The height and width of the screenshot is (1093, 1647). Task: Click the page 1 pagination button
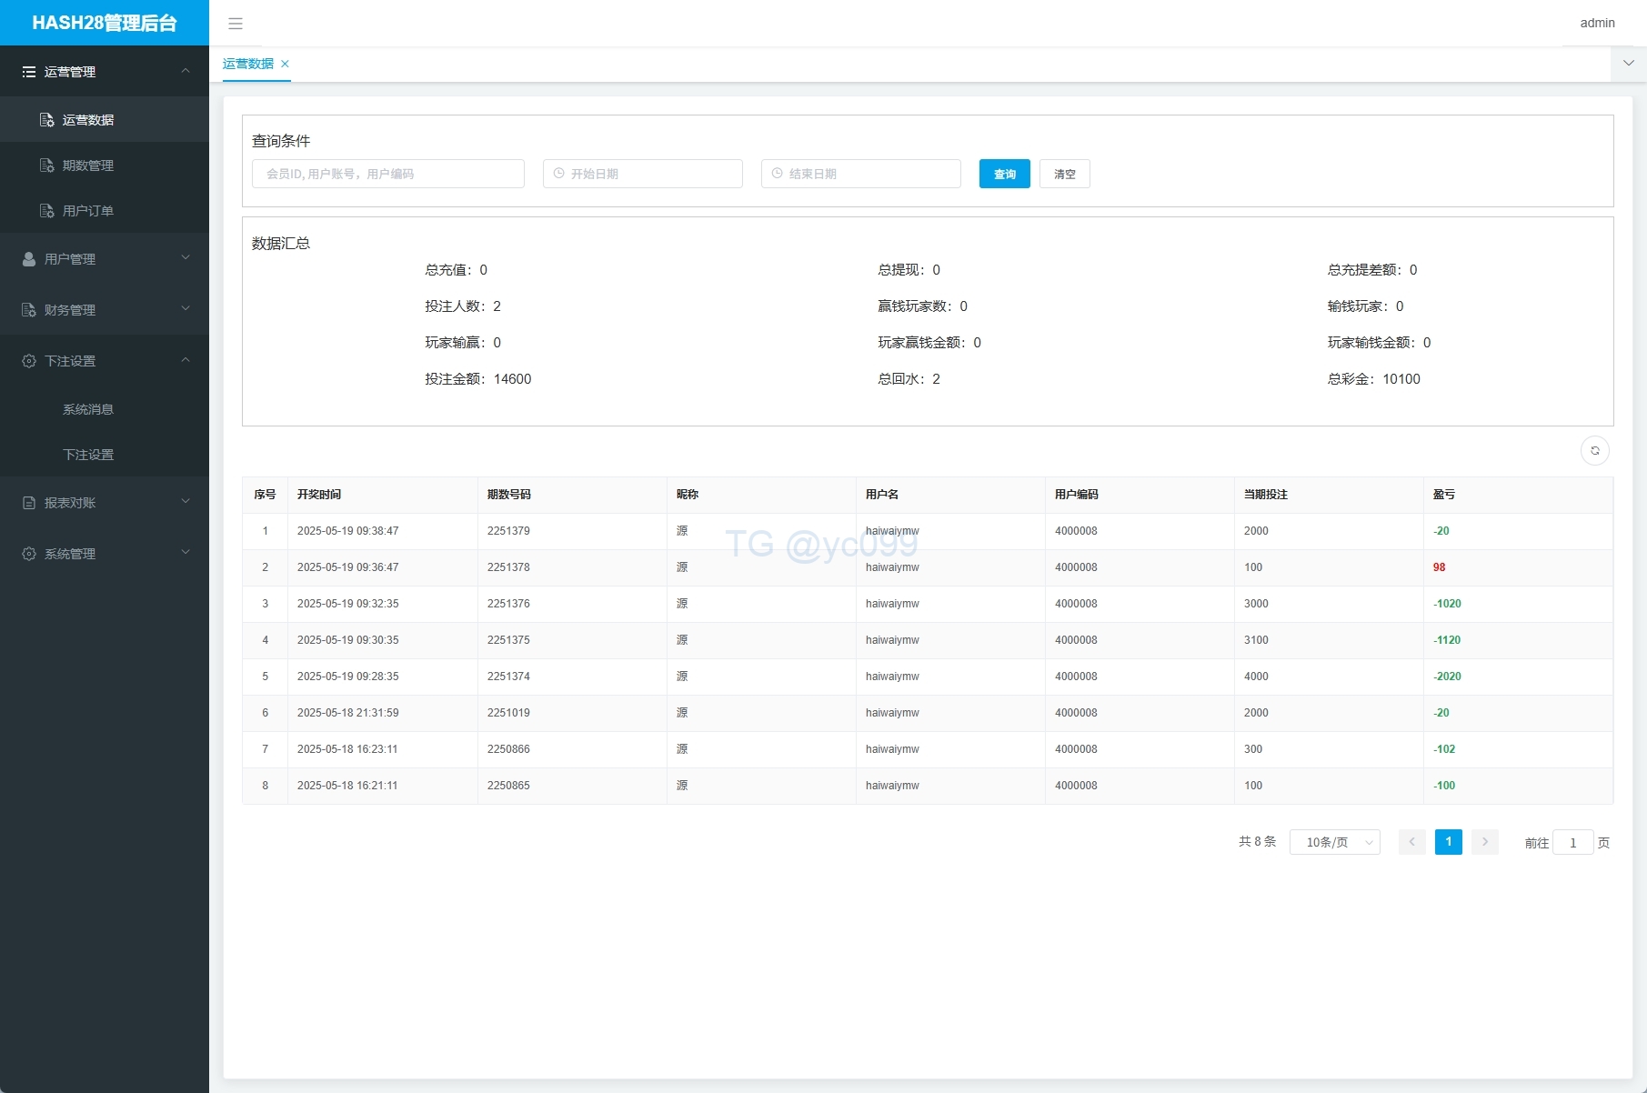pos(1448,842)
